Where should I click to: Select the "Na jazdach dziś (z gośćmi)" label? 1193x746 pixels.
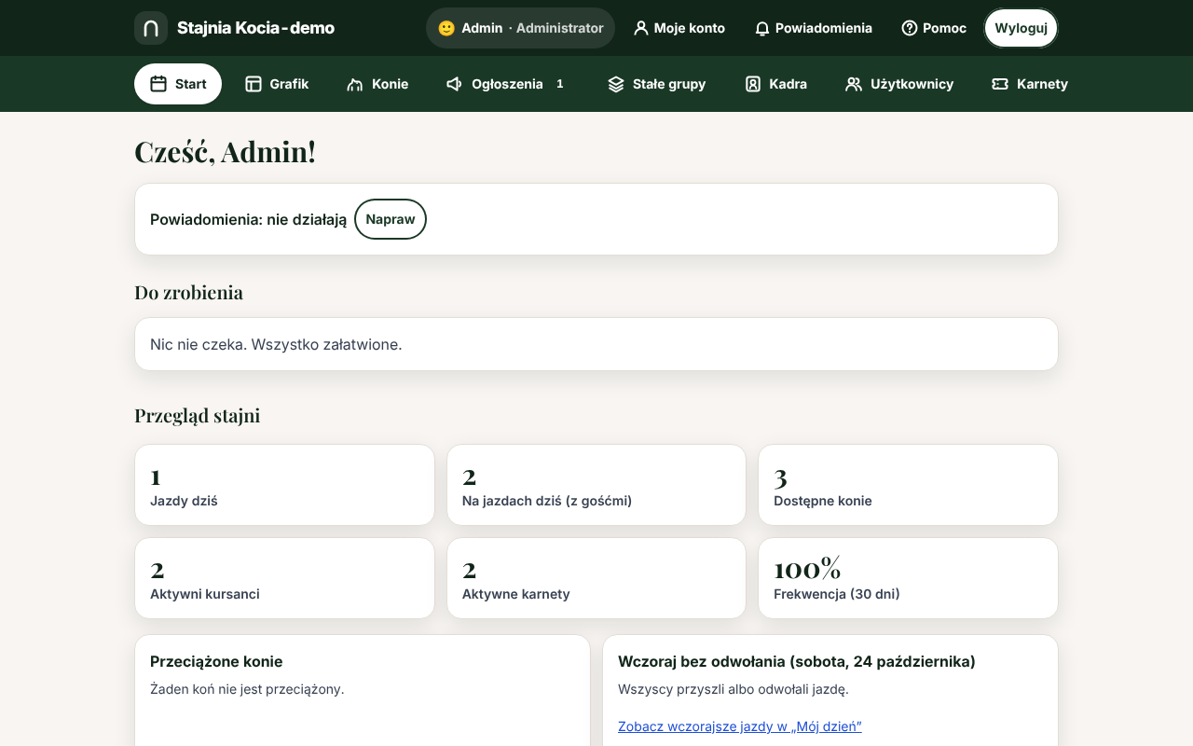coord(547,501)
